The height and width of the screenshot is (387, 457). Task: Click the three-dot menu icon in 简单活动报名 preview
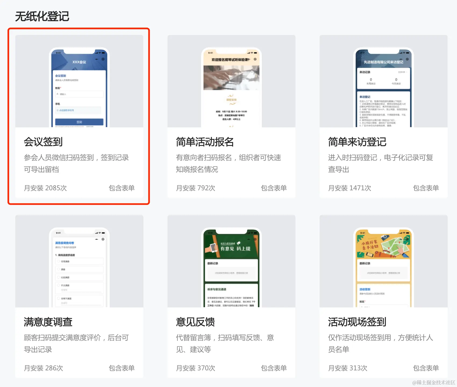249,59
